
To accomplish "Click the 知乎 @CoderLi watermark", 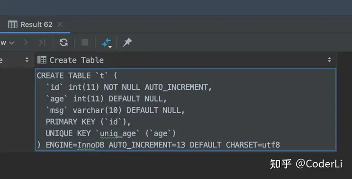I will 306,164.
